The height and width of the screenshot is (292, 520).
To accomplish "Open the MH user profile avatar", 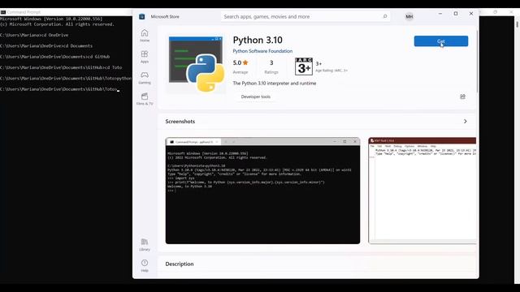I will pyautogui.click(x=409, y=16).
